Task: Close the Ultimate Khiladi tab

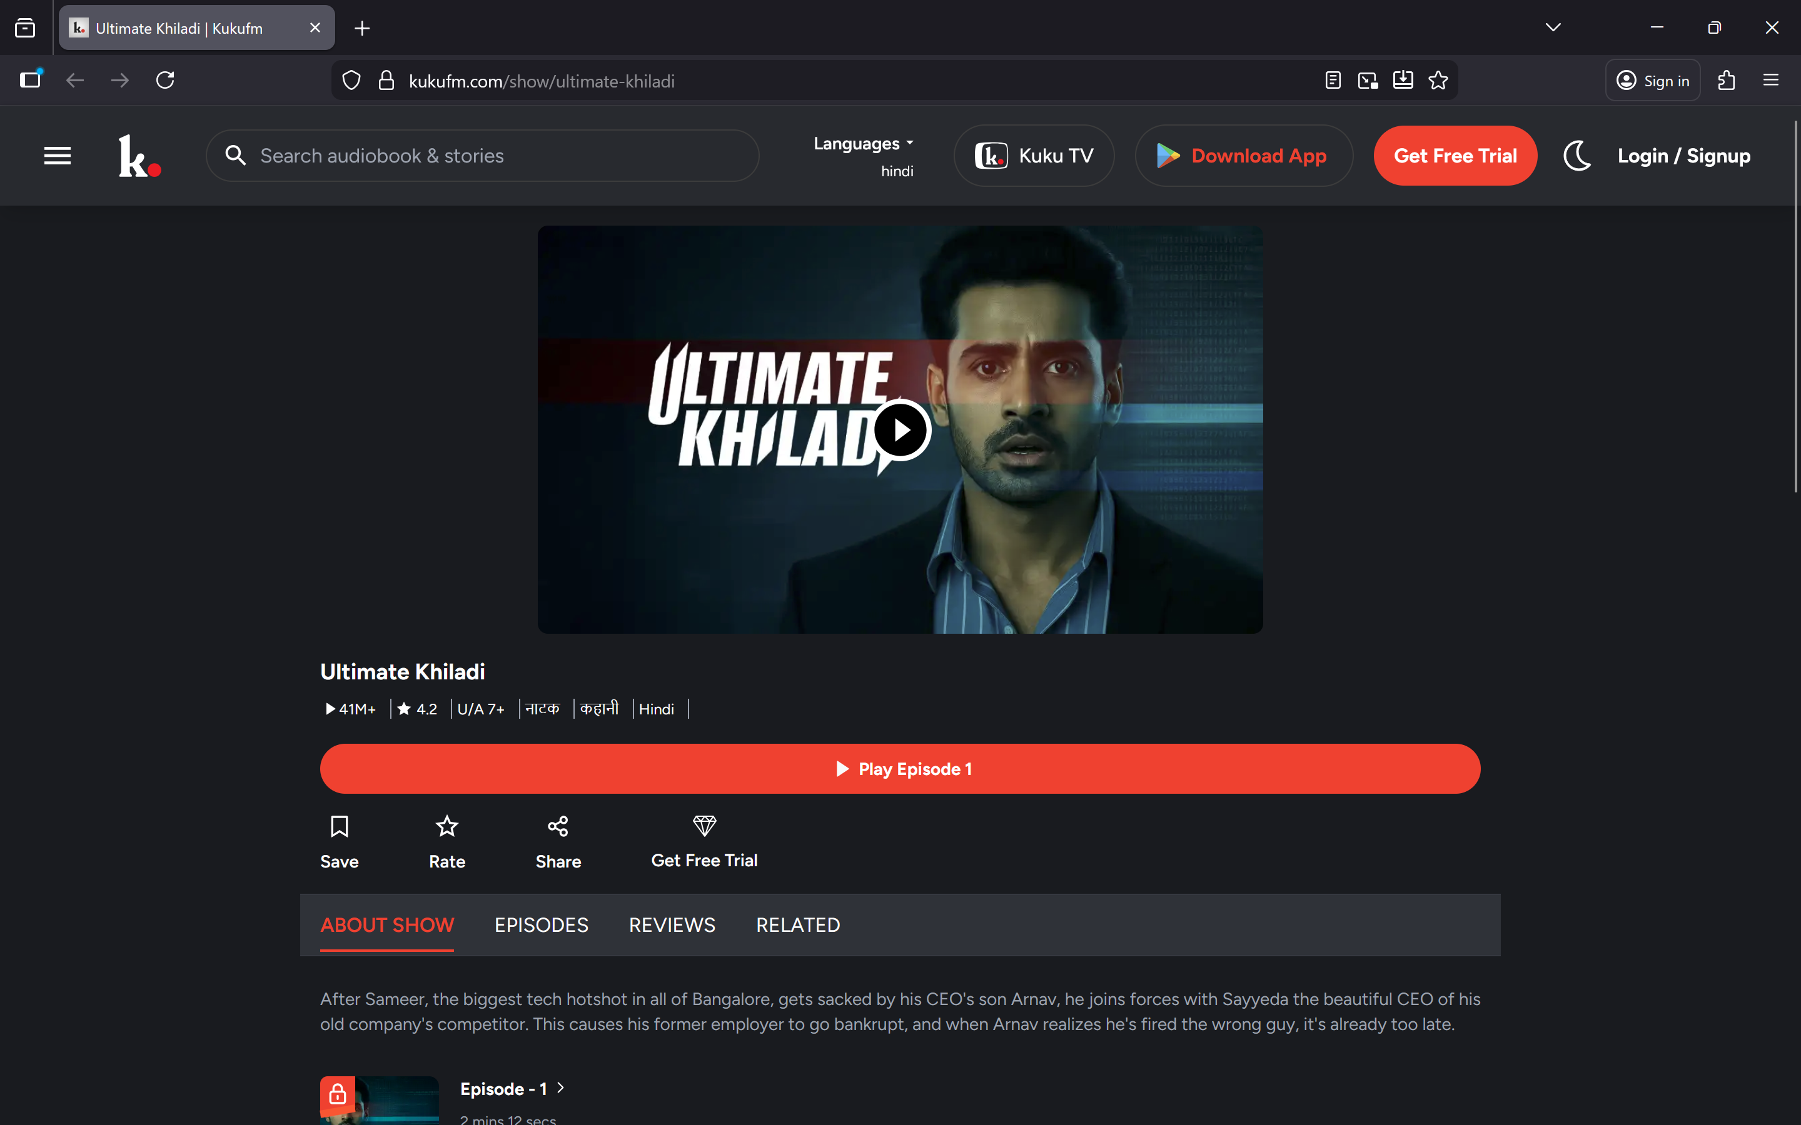Action: (315, 27)
